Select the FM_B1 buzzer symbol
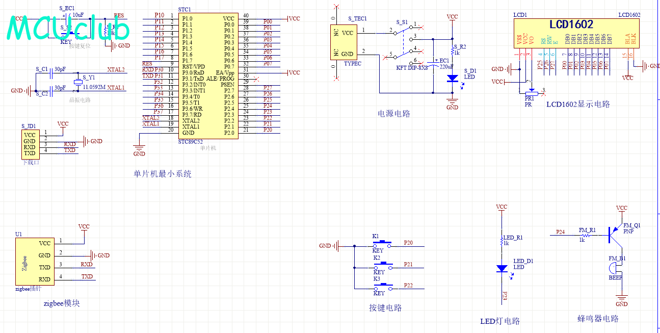 coord(616,267)
